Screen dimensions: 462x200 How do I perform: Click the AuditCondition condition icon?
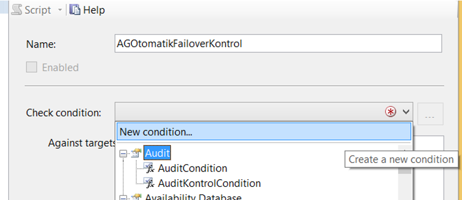tap(149, 168)
